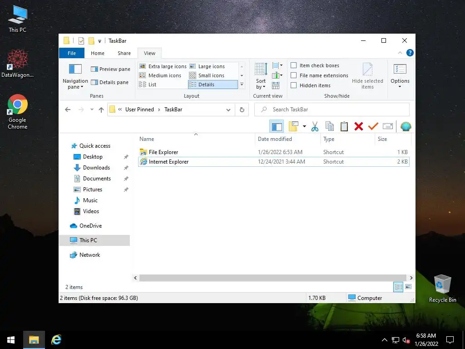Select Extra large icons layout

[163, 66]
